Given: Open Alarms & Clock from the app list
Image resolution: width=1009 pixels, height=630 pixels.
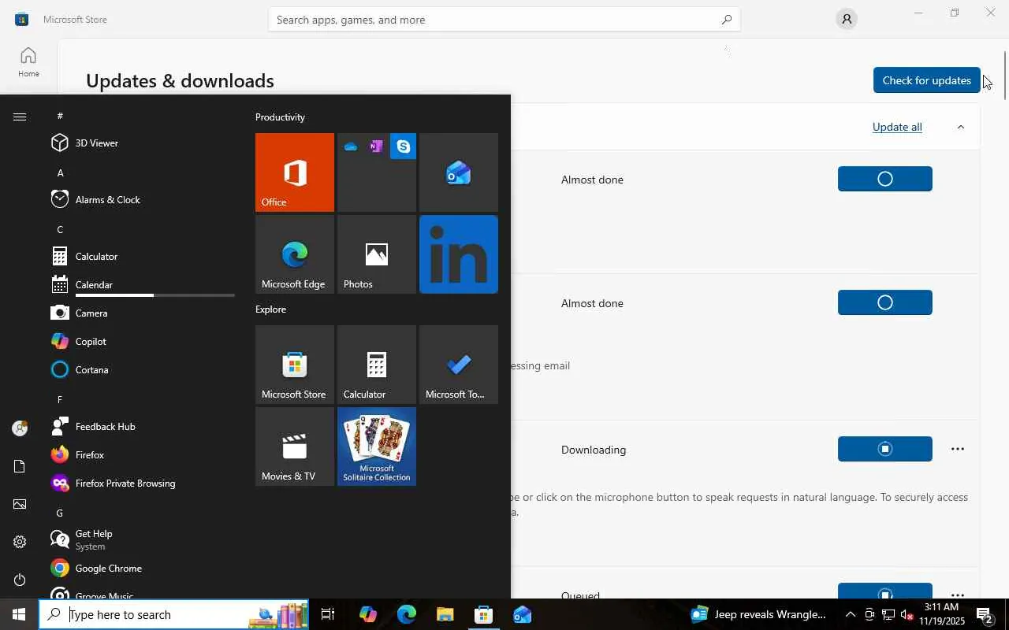Looking at the screenshot, I should [143, 199].
